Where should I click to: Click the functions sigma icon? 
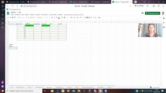click(95, 18)
